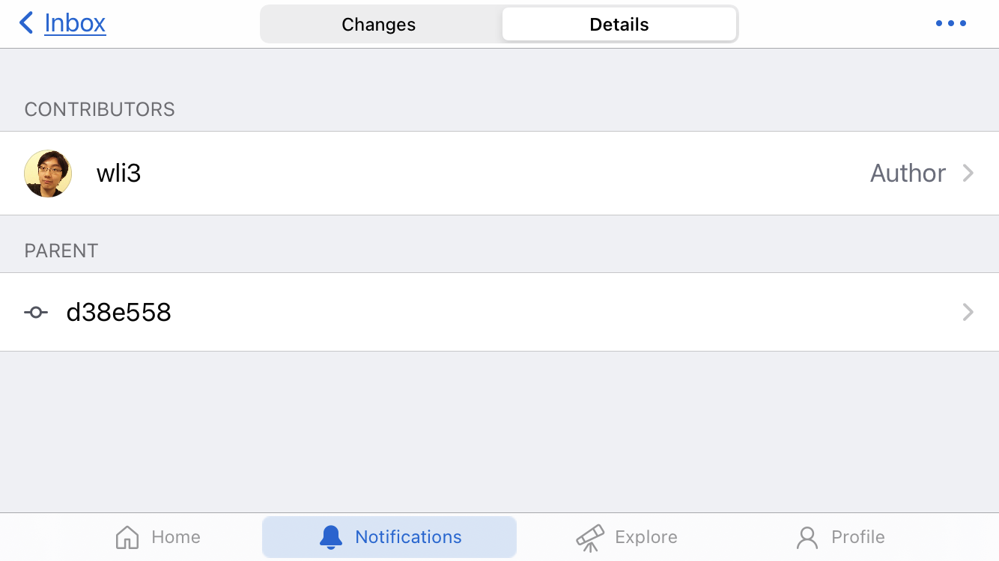Screen dimensions: 999x561
Task: Open the Explore telescope icon
Action: pos(591,536)
